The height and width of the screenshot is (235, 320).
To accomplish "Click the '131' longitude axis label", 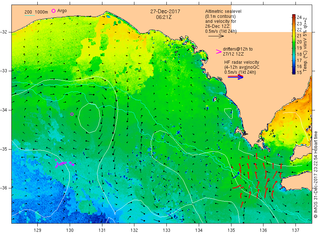I will (102, 230).
